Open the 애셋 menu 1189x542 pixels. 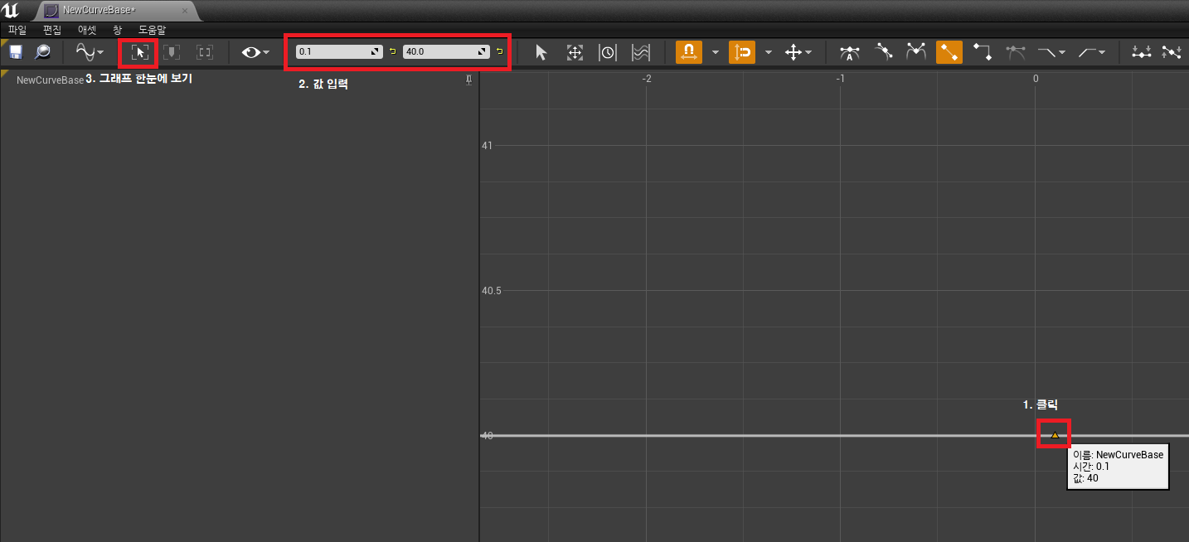(x=87, y=29)
